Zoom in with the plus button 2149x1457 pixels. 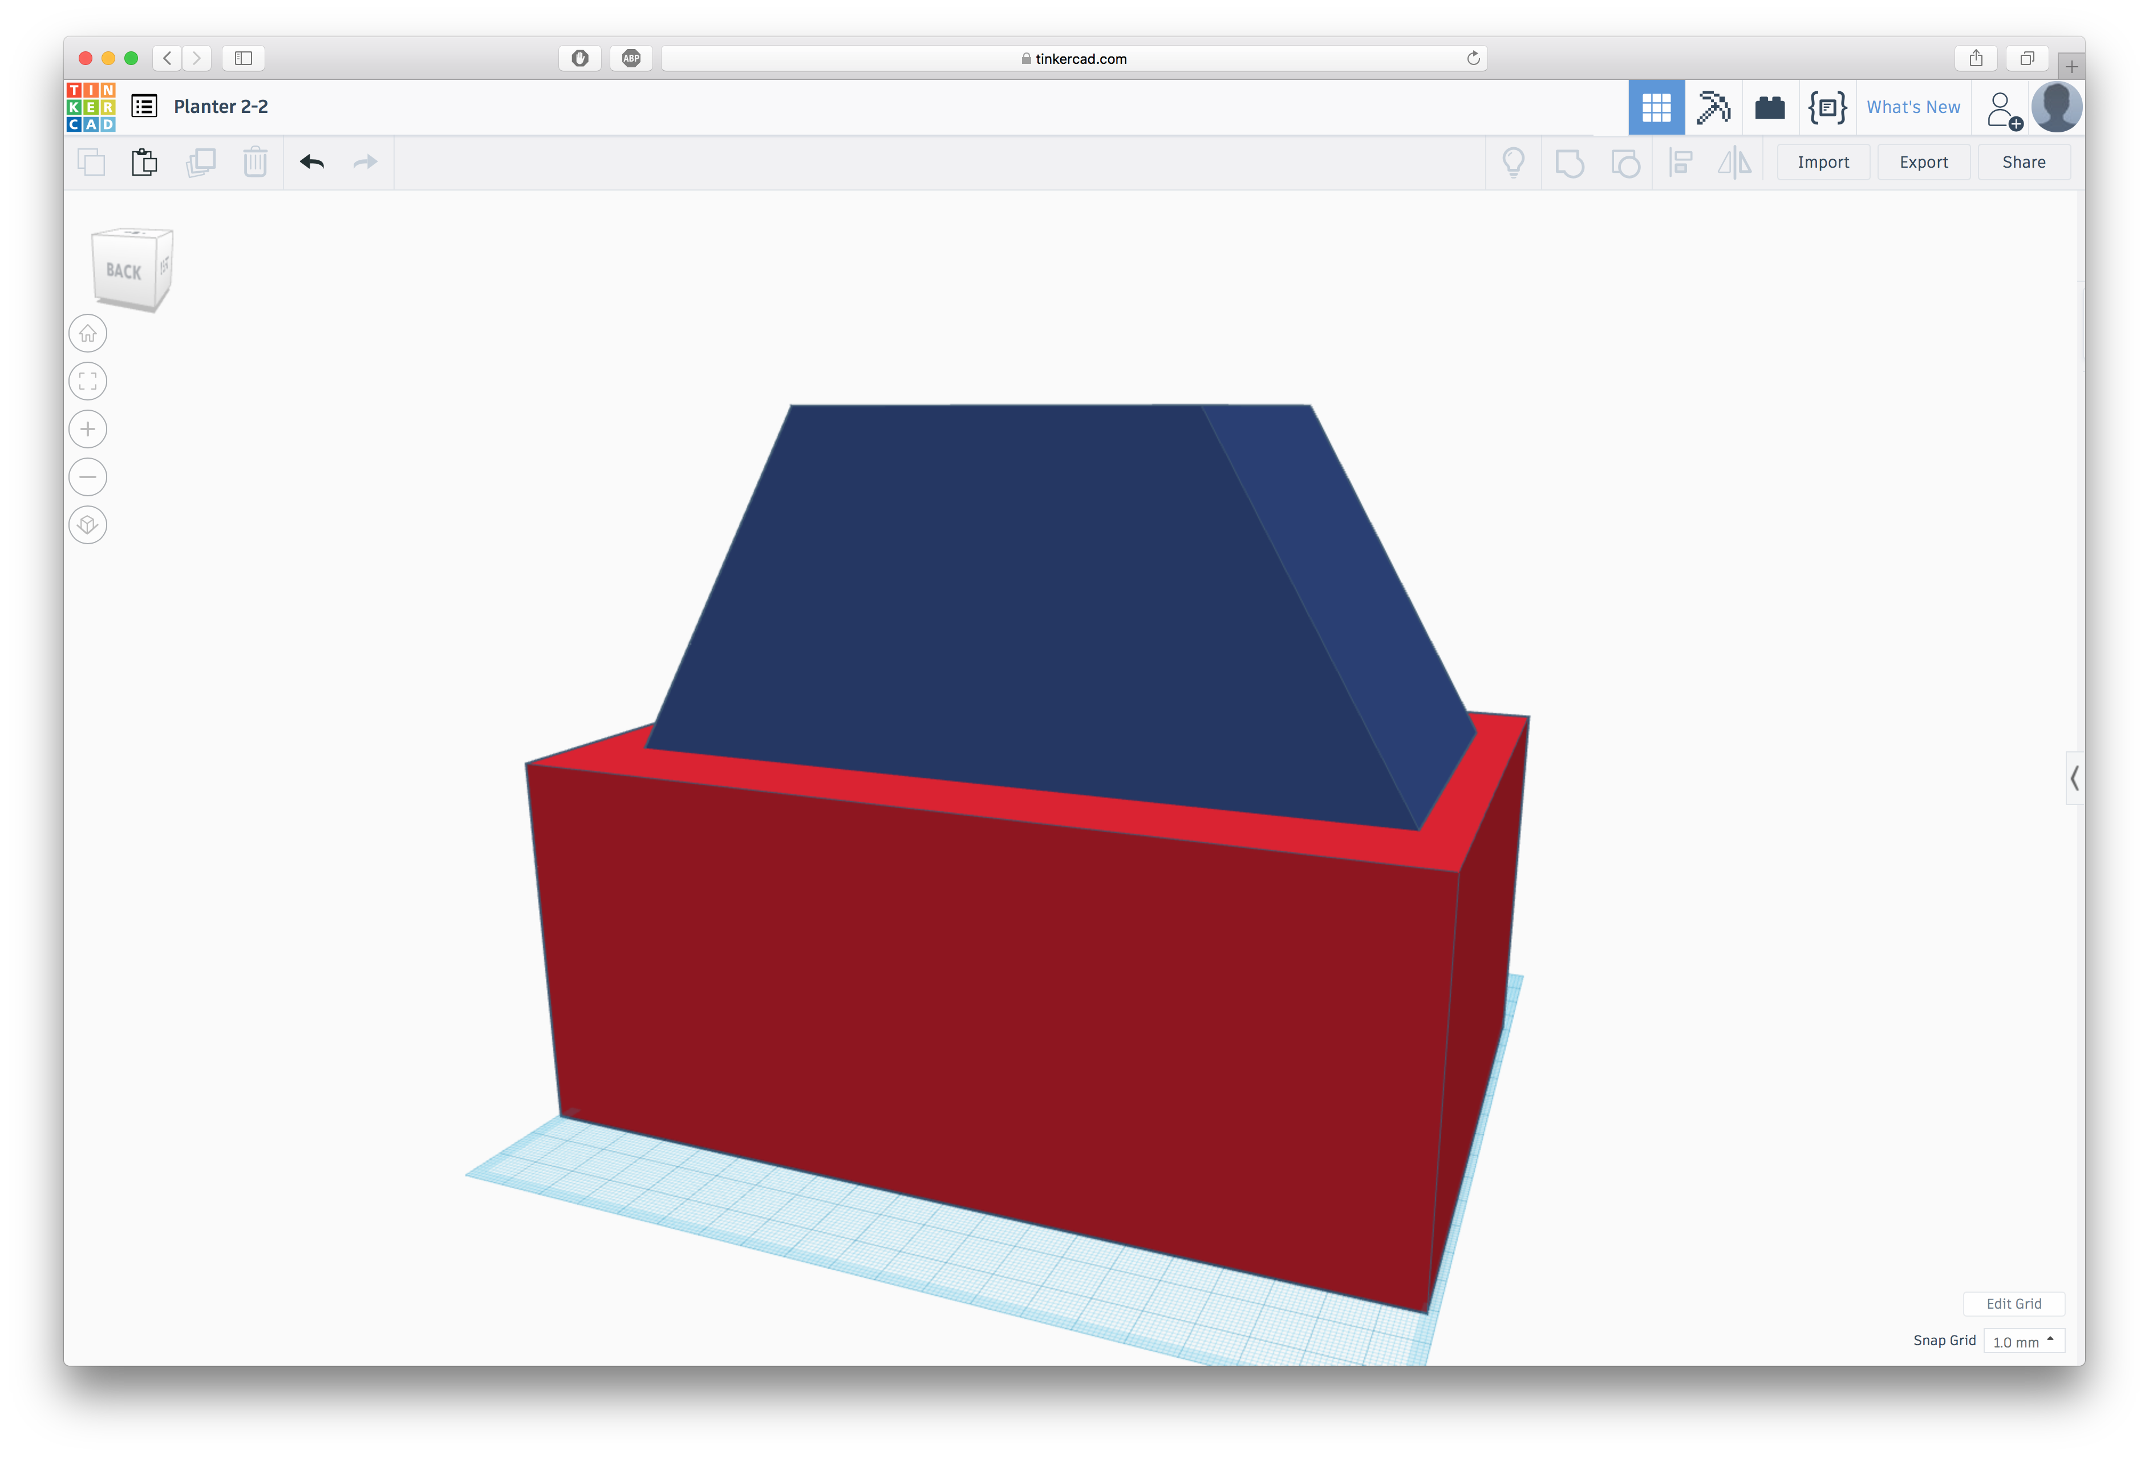[x=88, y=429]
